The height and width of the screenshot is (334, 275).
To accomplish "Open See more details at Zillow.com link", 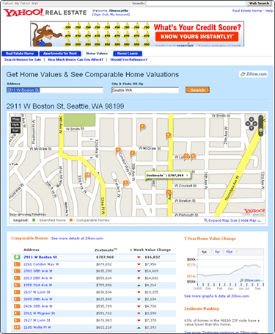I will 77,239.
